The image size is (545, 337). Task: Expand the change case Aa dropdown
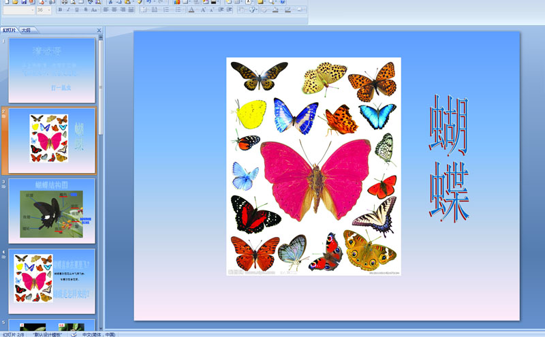[x=93, y=10]
